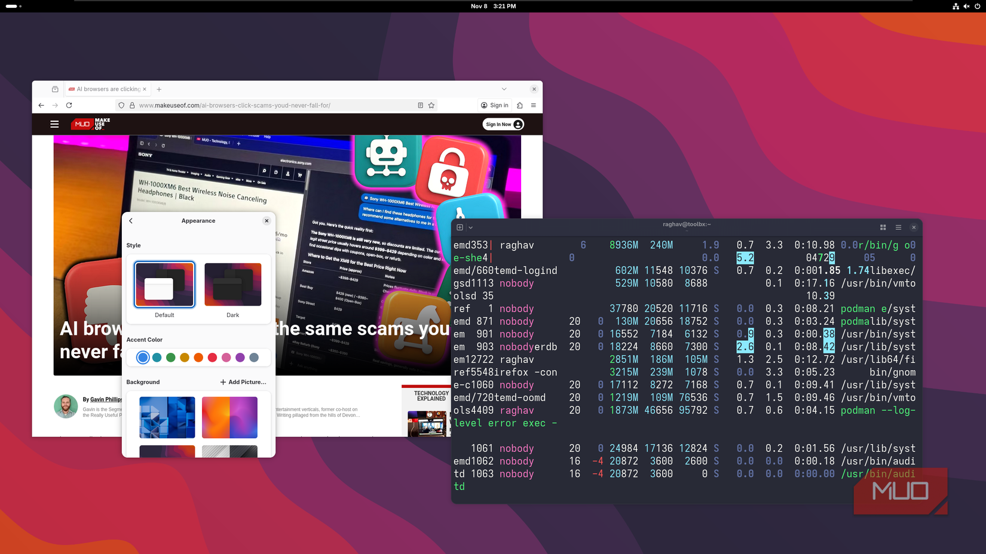The width and height of the screenshot is (986, 554).
Task: Close the 'AI browsers are clicking' tab
Action: (x=145, y=89)
